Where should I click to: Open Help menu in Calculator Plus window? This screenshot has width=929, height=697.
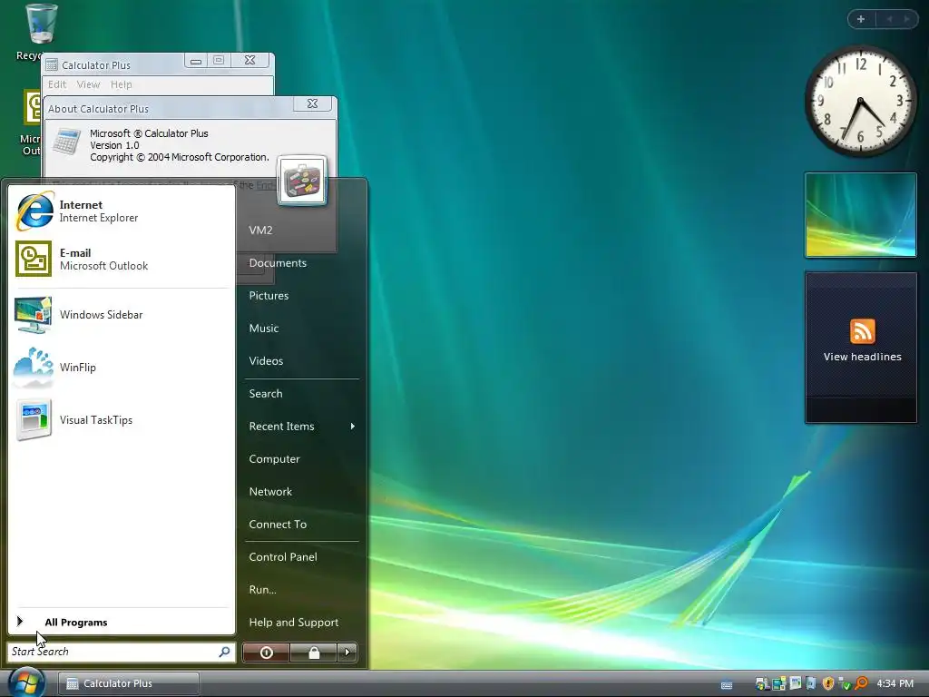click(x=121, y=84)
